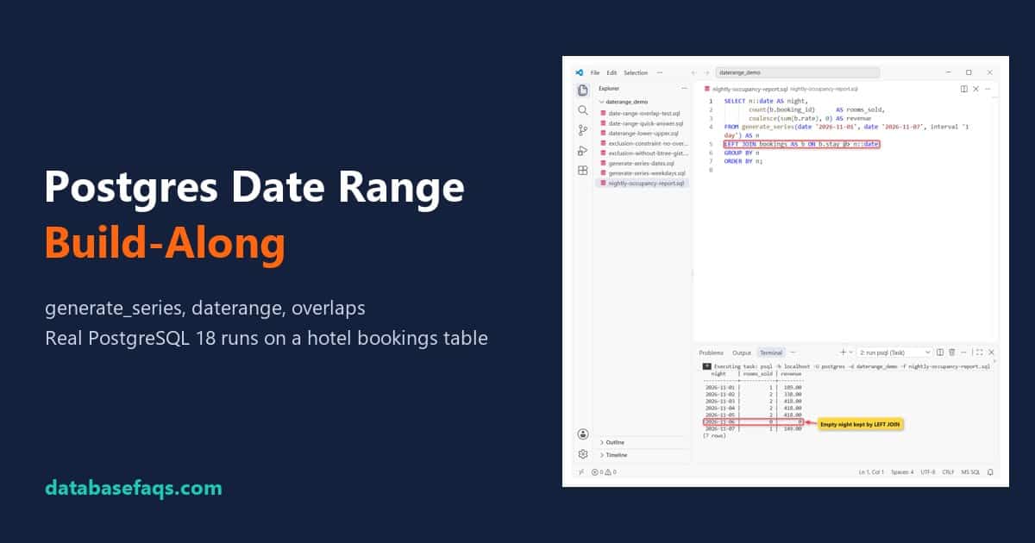The image size is (1035, 543).
Task: Open date-range-quick-answer.sql file
Action: point(645,123)
